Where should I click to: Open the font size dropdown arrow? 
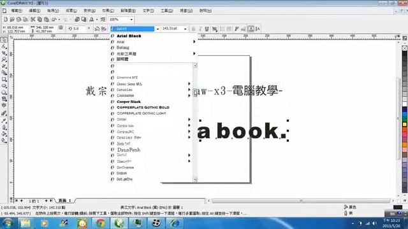[x=186, y=29]
